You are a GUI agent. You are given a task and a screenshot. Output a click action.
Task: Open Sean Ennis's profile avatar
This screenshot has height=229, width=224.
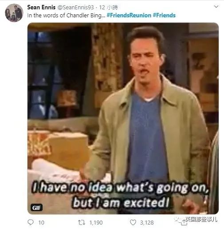(x=14, y=13)
